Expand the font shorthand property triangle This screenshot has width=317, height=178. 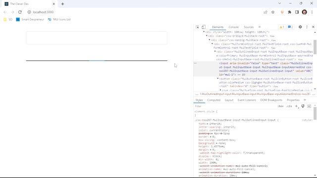tap(208, 124)
